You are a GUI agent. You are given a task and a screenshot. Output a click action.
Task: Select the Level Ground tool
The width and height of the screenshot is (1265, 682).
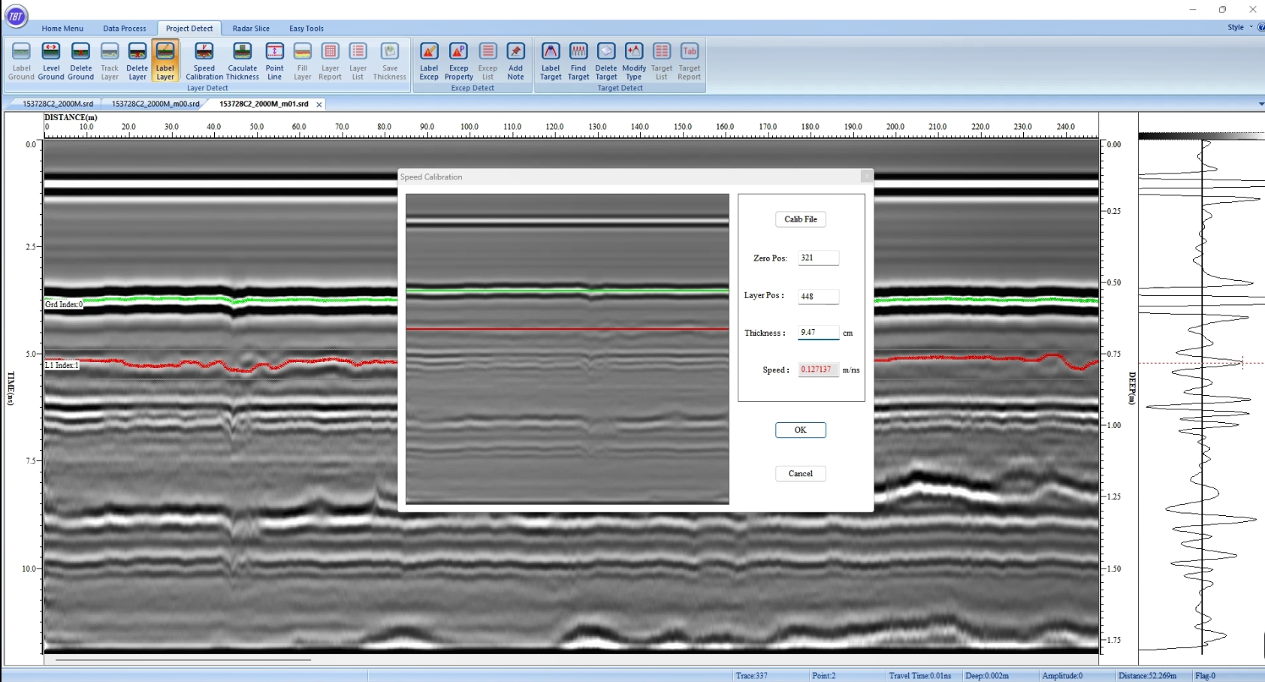(x=51, y=61)
